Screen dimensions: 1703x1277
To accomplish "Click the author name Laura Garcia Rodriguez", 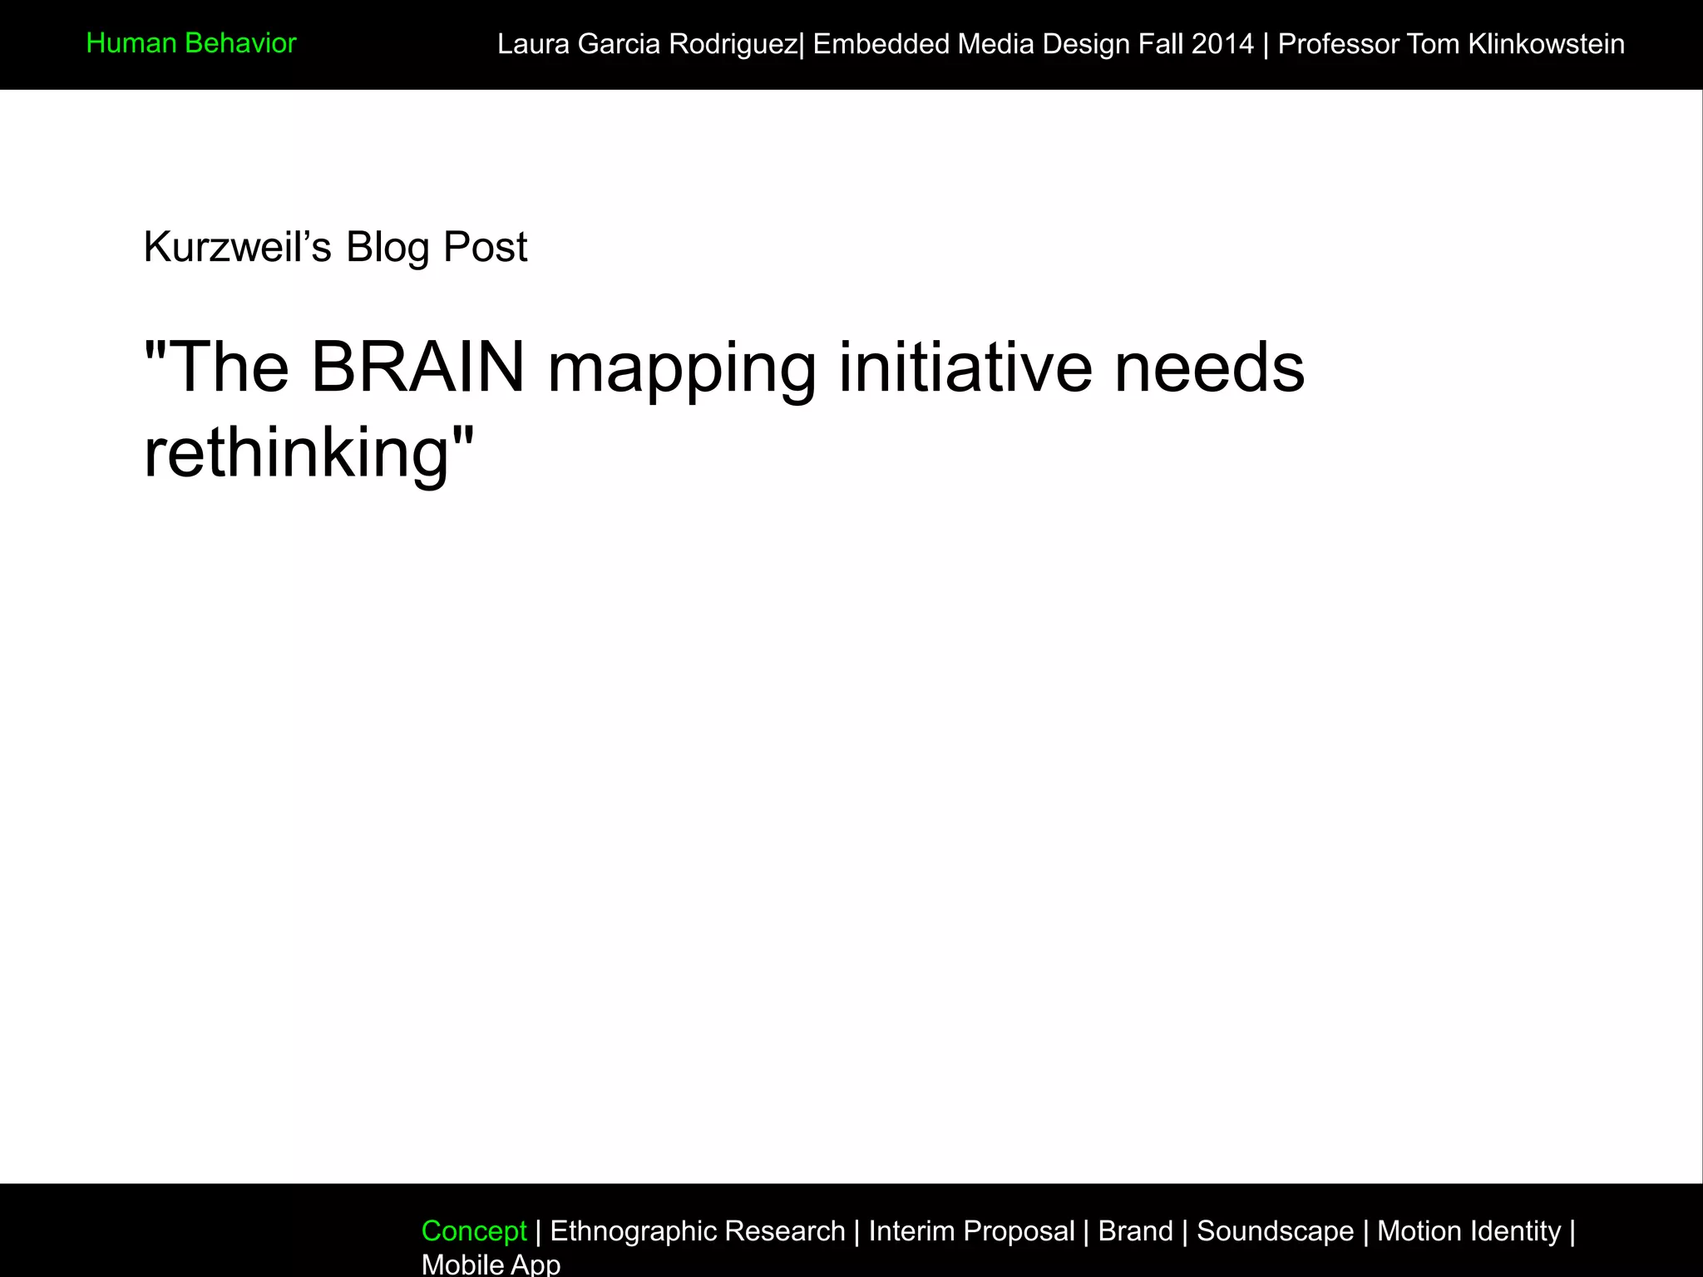I will tap(647, 44).
